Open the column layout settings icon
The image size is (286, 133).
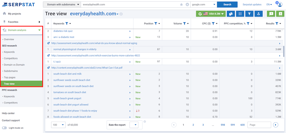pos(240,14)
